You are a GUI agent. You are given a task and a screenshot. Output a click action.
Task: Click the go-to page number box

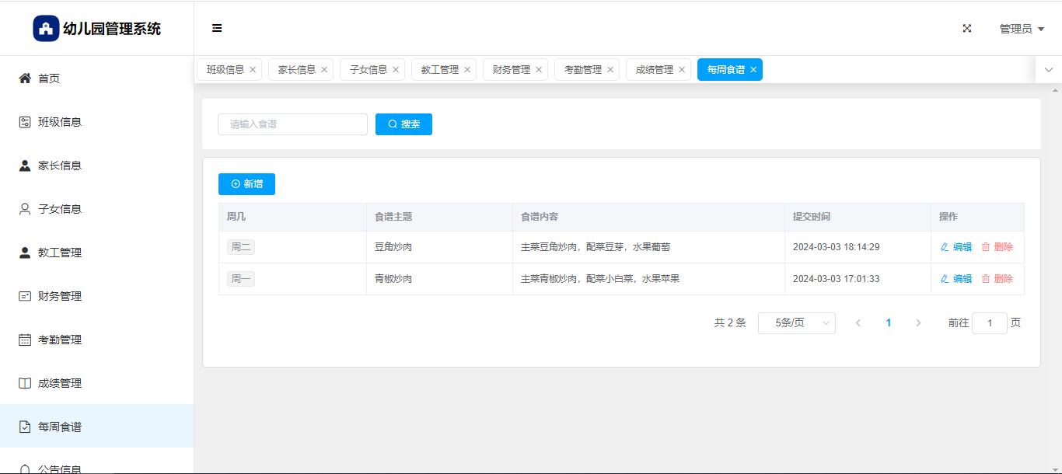(989, 323)
